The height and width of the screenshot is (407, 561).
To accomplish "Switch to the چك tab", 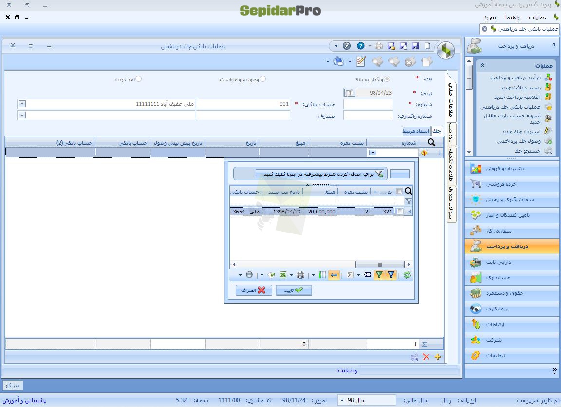I will [x=437, y=131].
